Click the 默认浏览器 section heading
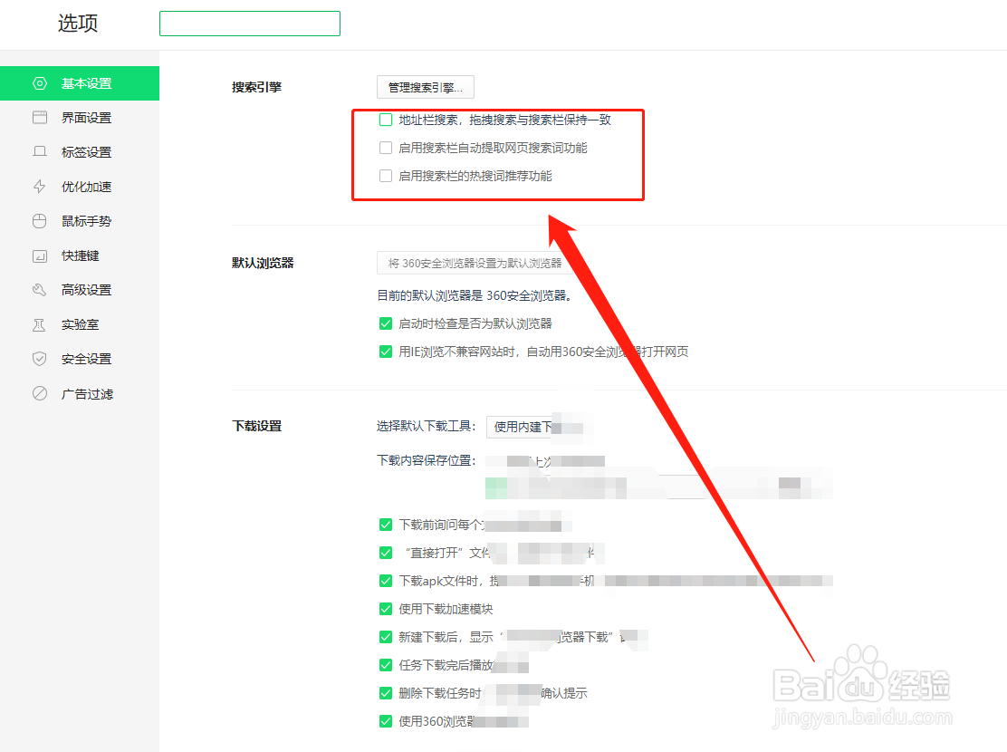 coord(263,263)
